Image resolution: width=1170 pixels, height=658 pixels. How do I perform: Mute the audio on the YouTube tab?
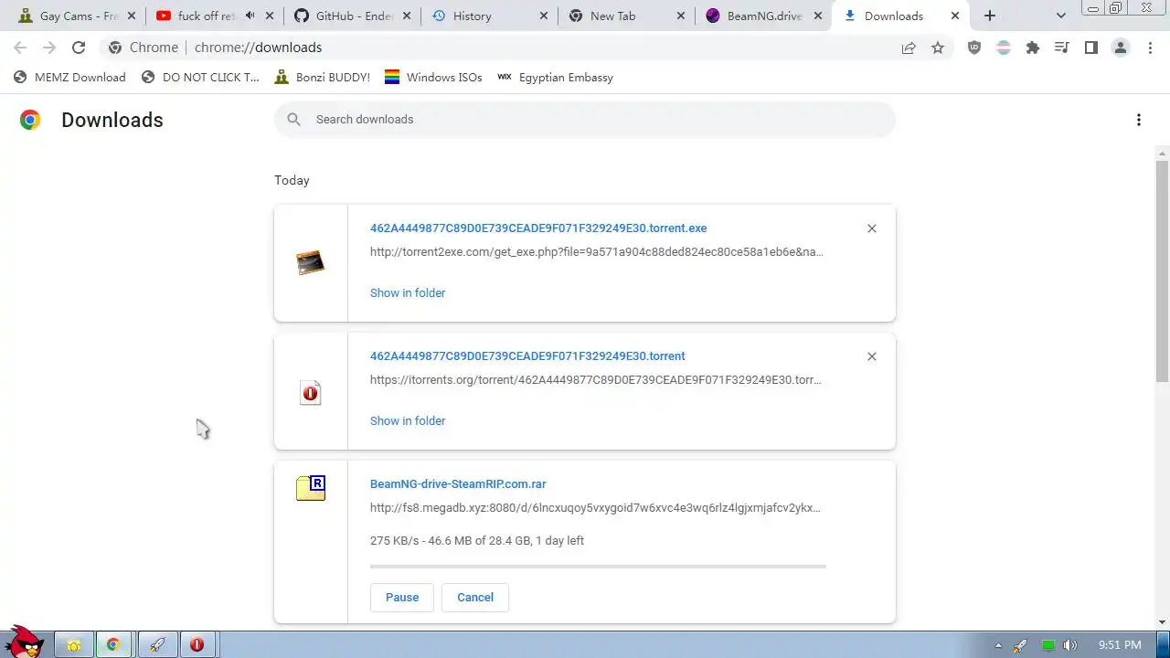(250, 16)
